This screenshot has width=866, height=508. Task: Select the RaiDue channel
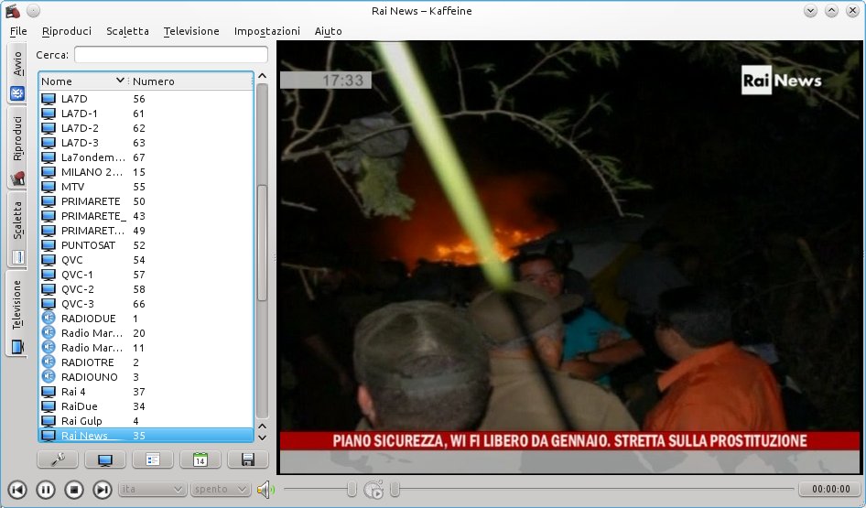(146, 405)
